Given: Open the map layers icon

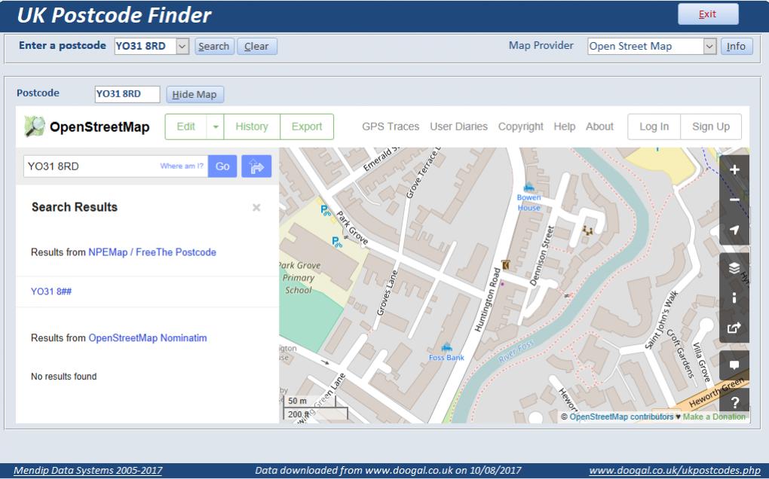Looking at the screenshot, I should 734,268.
